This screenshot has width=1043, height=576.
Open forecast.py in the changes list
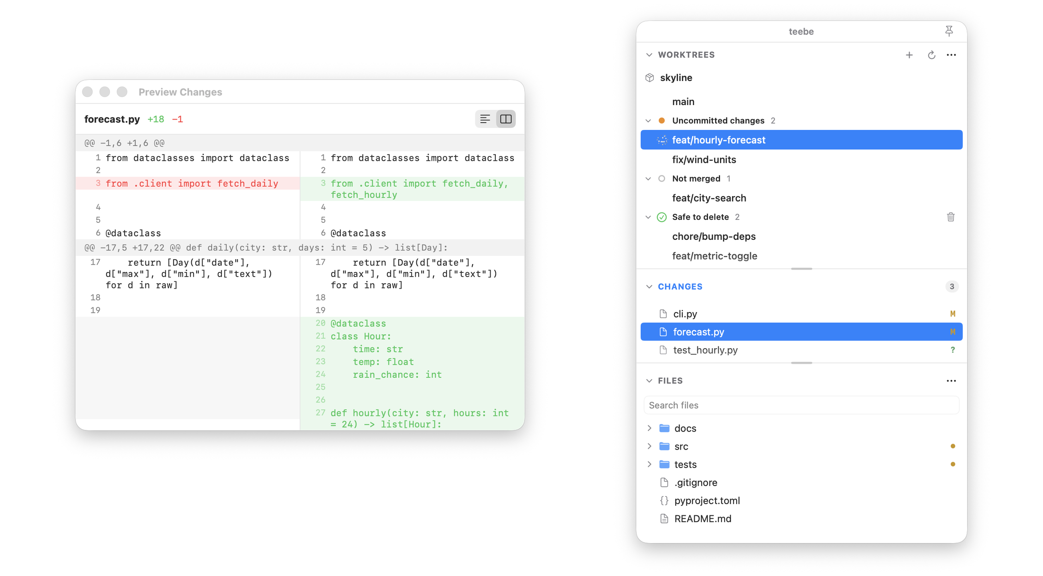pyautogui.click(x=801, y=332)
